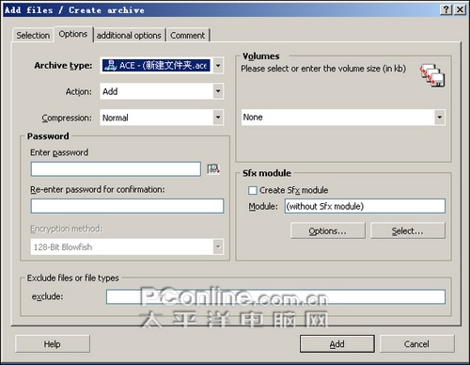Image resolution: width=470 pixels, height=365 pixels.
Task: Open the Action dropdown list
Action: coord(218,91)
